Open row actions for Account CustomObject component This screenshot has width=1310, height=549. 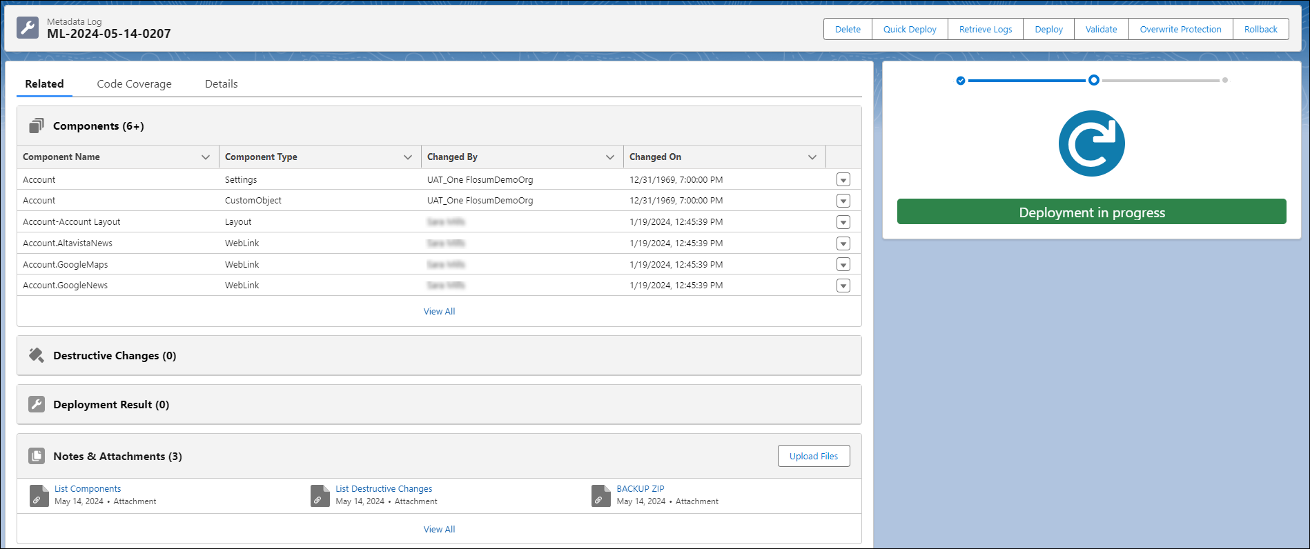tap(843, 201)
